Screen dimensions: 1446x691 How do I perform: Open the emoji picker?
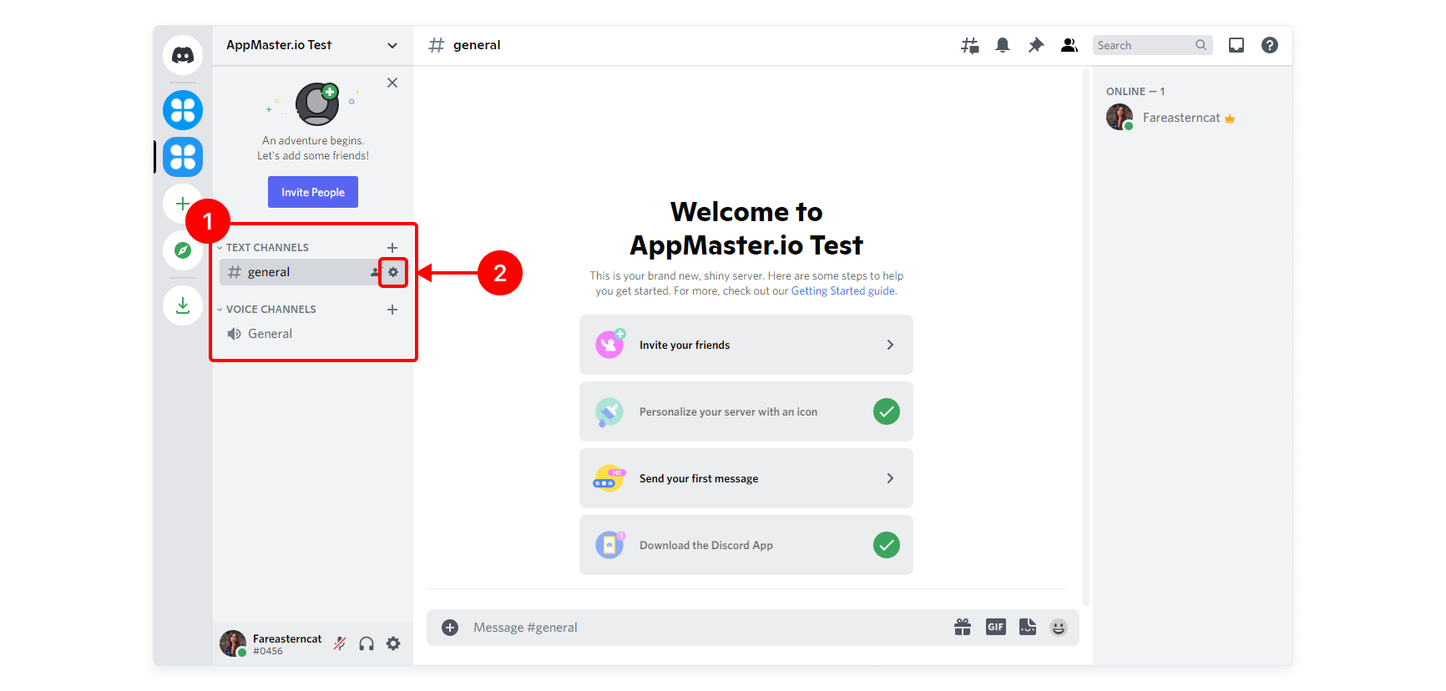(1059, 628)
